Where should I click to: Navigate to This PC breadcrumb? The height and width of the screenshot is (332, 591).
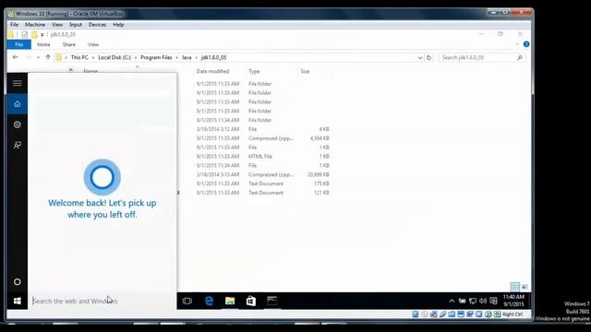(79, 57)
